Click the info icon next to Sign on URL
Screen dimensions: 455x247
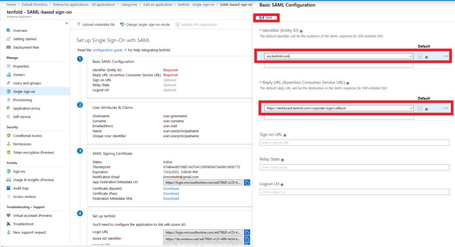click(285, 135)
